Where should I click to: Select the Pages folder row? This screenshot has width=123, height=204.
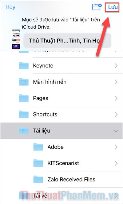tap(61, 98)
